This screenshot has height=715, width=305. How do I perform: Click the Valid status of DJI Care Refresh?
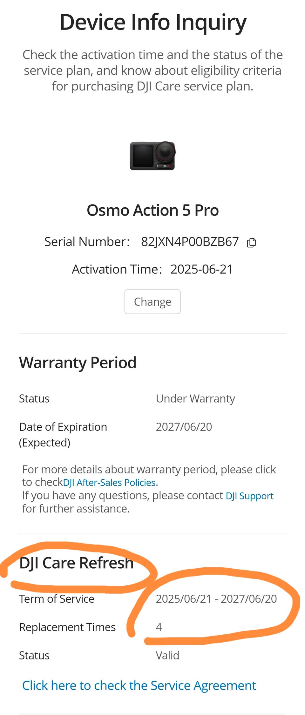167,655
